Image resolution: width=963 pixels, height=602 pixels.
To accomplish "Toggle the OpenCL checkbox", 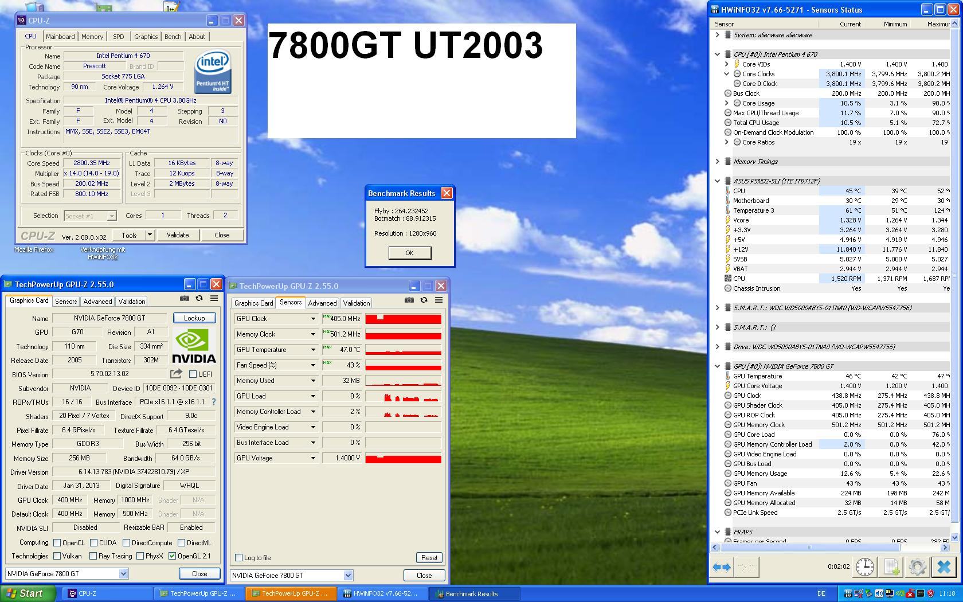I will coord(57,542).
